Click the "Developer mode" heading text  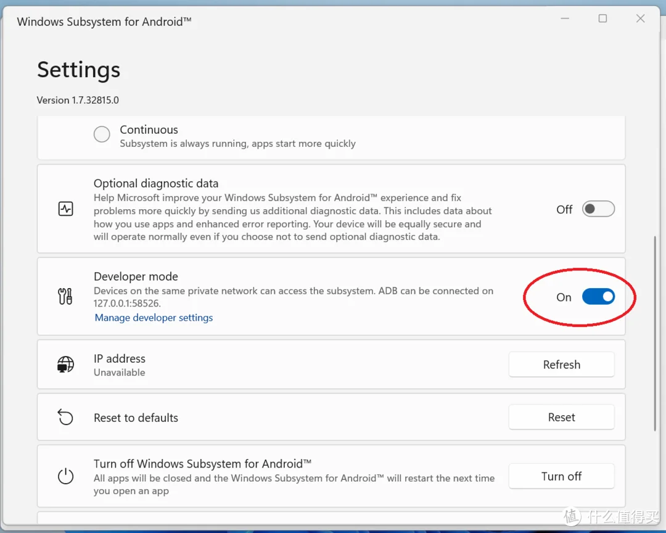[x=136, y=276]
